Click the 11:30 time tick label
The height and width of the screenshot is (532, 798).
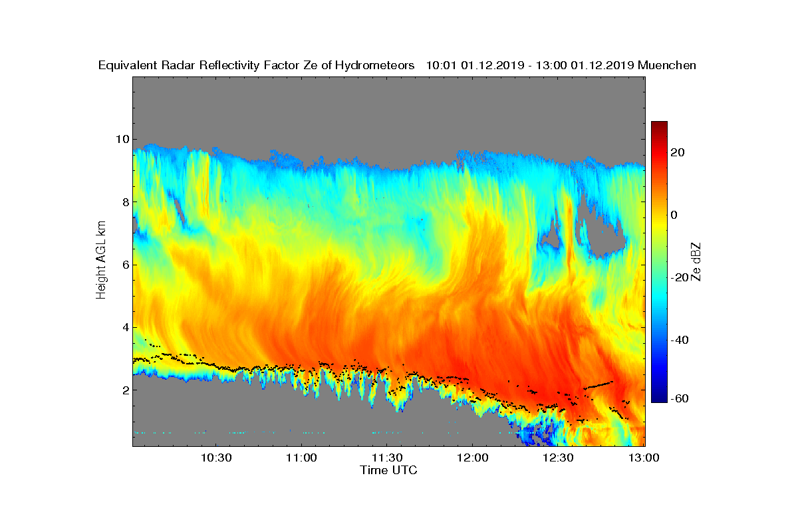pyautogui.click(x=387, y=458)
